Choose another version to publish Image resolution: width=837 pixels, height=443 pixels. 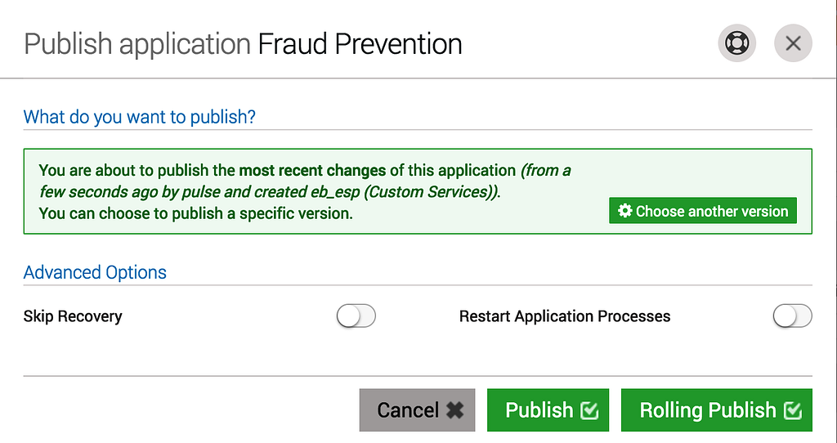click(703, 211)
